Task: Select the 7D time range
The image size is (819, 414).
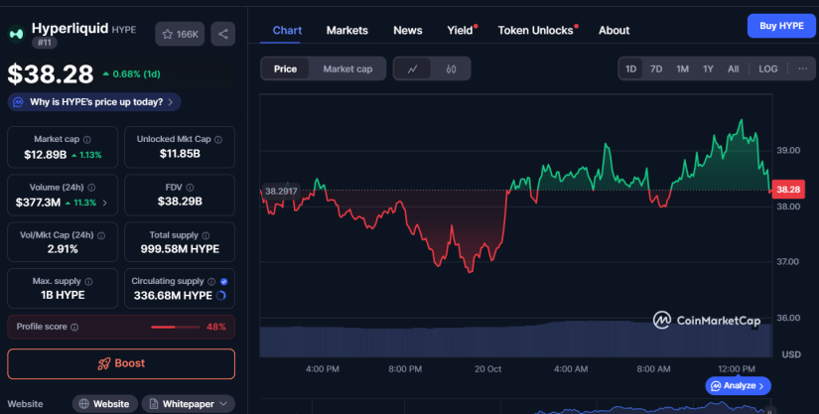Action: point(656,69)
